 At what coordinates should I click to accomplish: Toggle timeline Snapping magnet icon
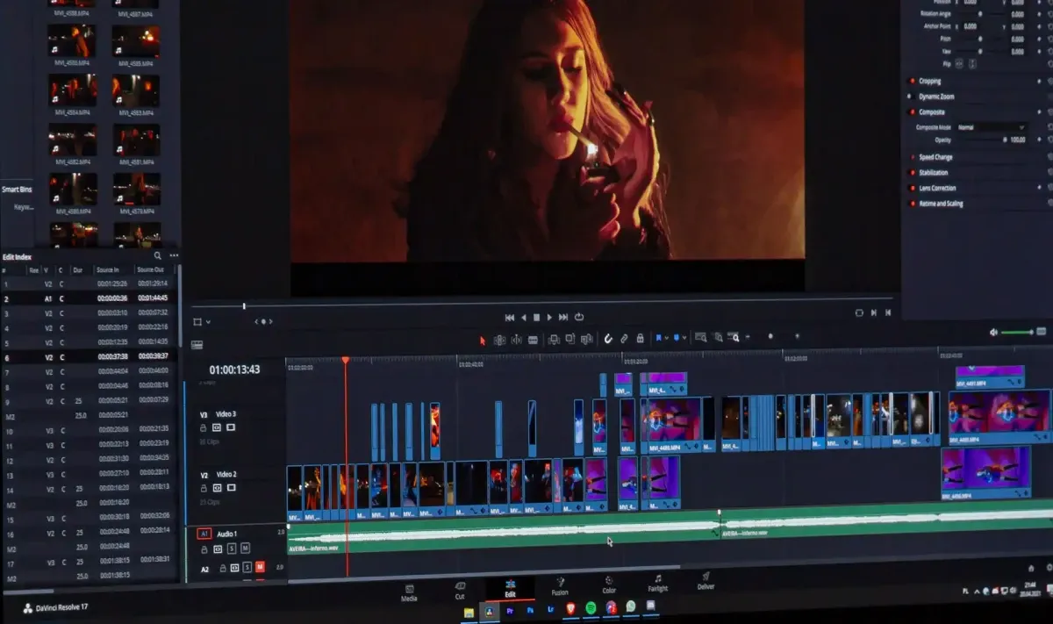click(607, 339)
